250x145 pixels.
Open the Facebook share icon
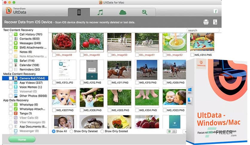click(216, 11)
